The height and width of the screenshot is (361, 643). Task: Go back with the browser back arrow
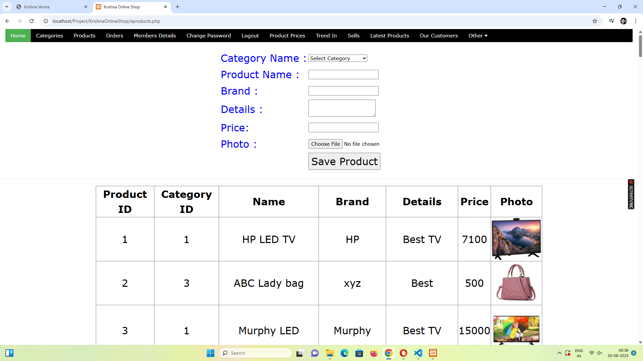tap(7, 21)
